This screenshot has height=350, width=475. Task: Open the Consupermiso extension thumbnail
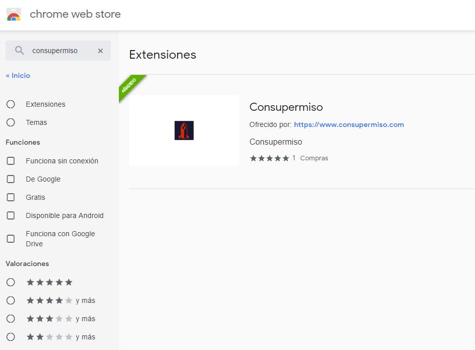coord(184,130)
